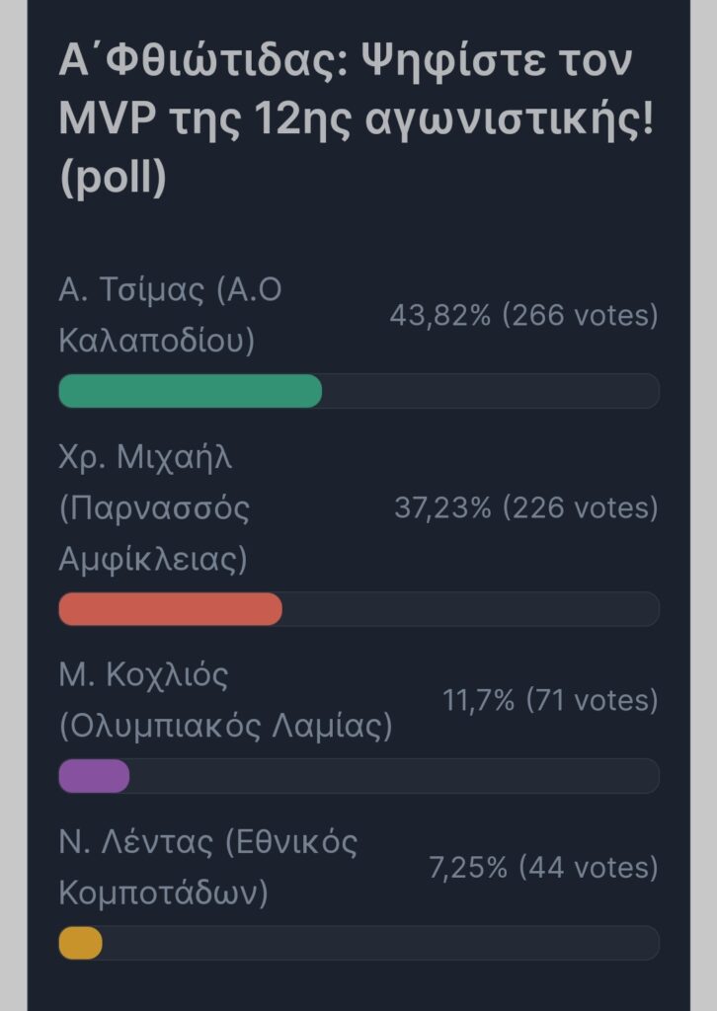This screenshot has width=717, height=1011.
Task: Choose the Ν. Λέντας (Εθνικός Κομποτάδων) option
Action: (x=207, y=868)
